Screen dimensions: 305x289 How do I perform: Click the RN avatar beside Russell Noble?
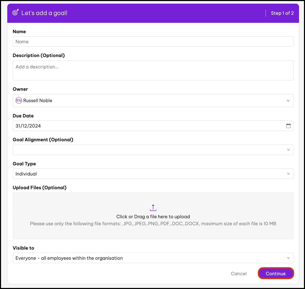19,101
